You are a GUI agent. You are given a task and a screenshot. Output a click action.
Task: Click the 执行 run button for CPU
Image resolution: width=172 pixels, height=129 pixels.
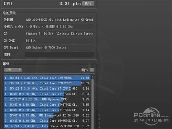tap(88, 3)
